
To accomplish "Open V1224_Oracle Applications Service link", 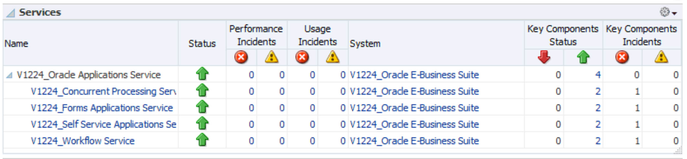I will coord(89,75).
